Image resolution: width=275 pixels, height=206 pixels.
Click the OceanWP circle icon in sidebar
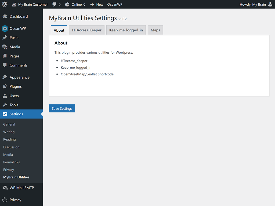tap(5, 28)
